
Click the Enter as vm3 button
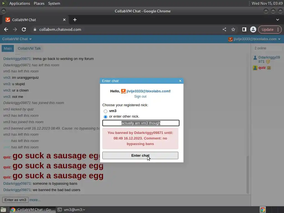(x=15, y=200)
